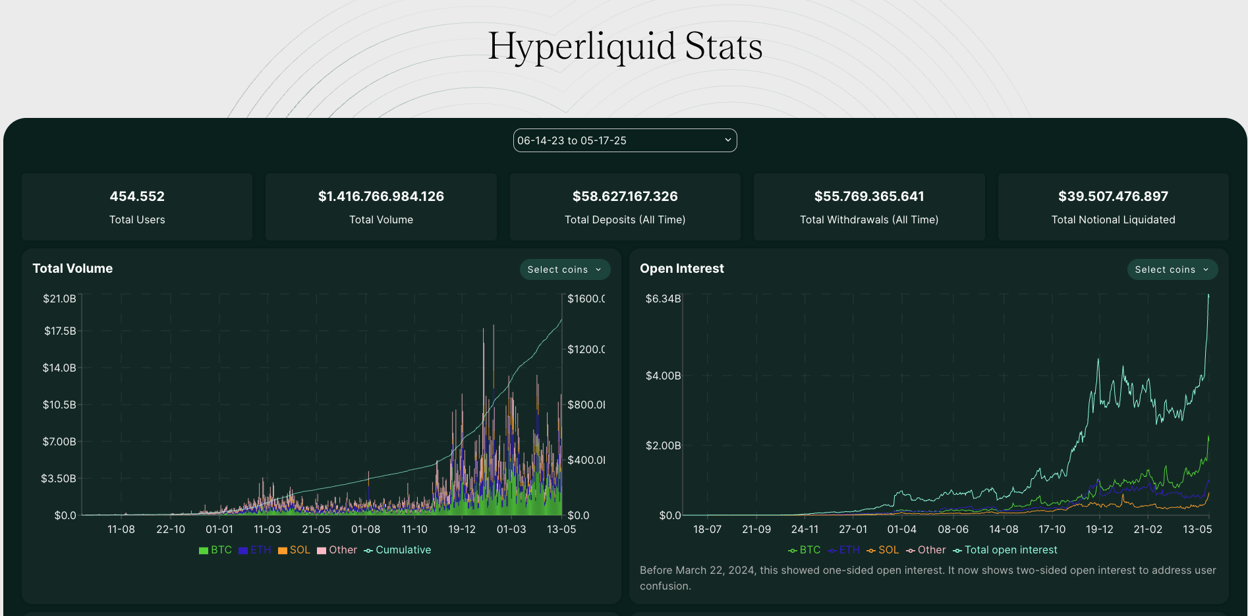
Task: Click the Total Volume chart heading
Action: [72, 269]
